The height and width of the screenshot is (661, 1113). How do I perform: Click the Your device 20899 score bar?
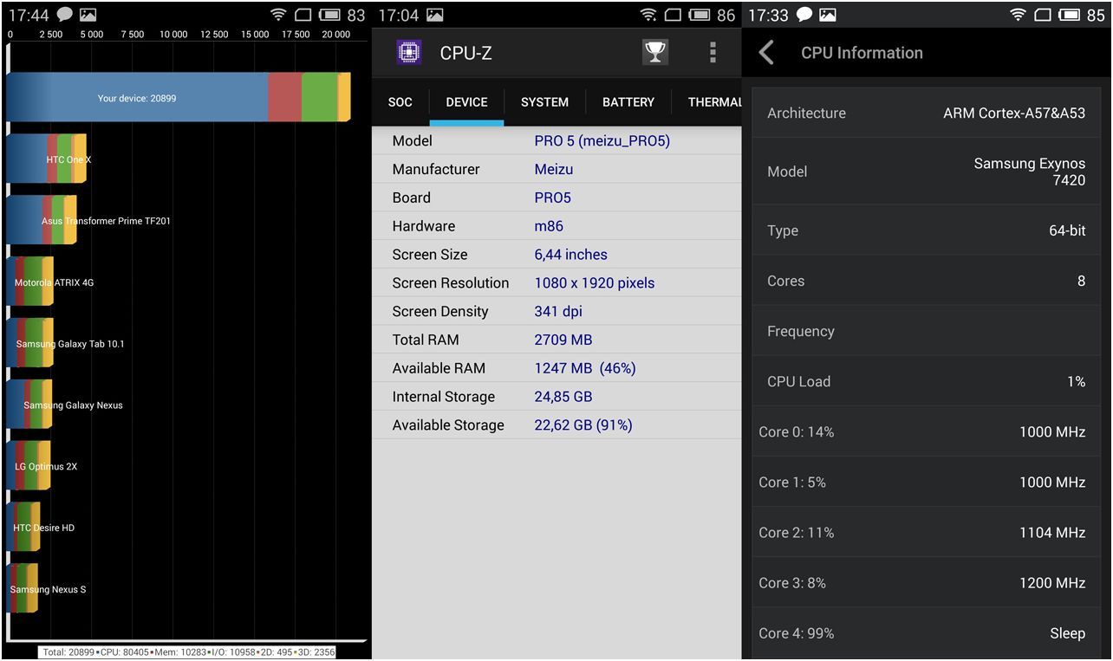point(139,98)
